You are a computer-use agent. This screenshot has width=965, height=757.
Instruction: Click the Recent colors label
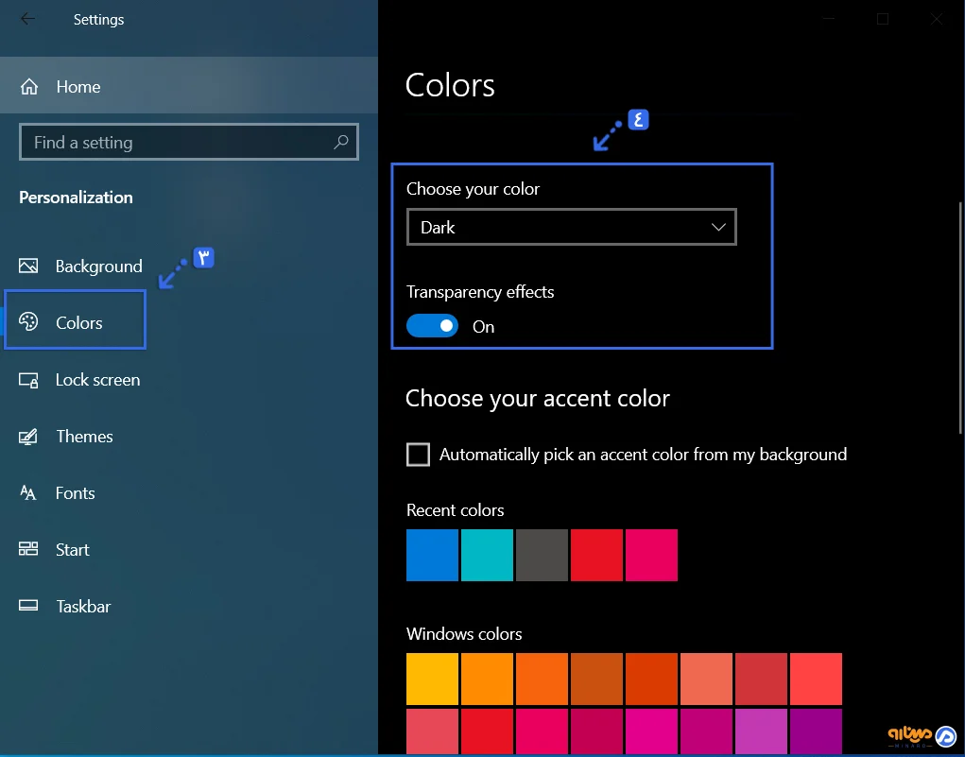click(x=455, y=510)
